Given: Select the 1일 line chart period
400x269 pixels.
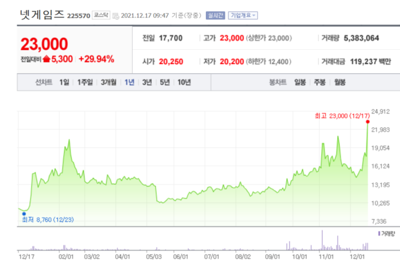Looking at the screenshot, I should click(64, 83).
